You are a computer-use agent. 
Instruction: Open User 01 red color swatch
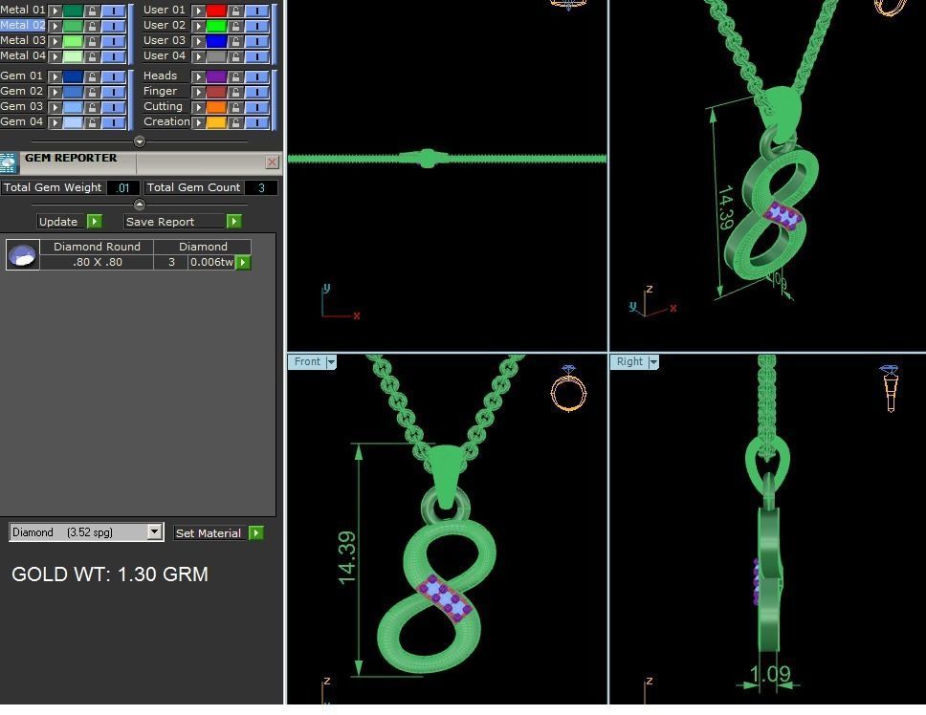pos(216,11)
